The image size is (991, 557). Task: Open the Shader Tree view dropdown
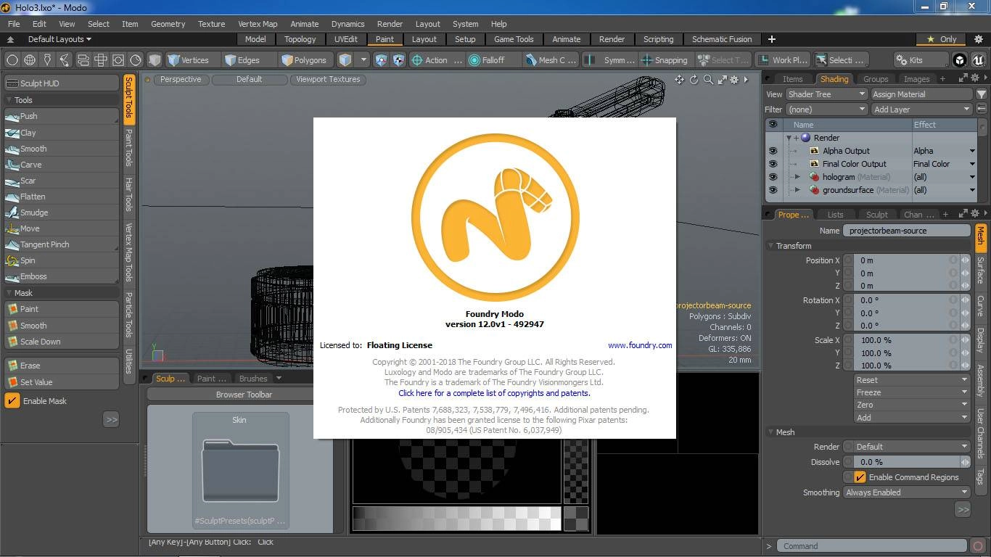tap(826, 94)
